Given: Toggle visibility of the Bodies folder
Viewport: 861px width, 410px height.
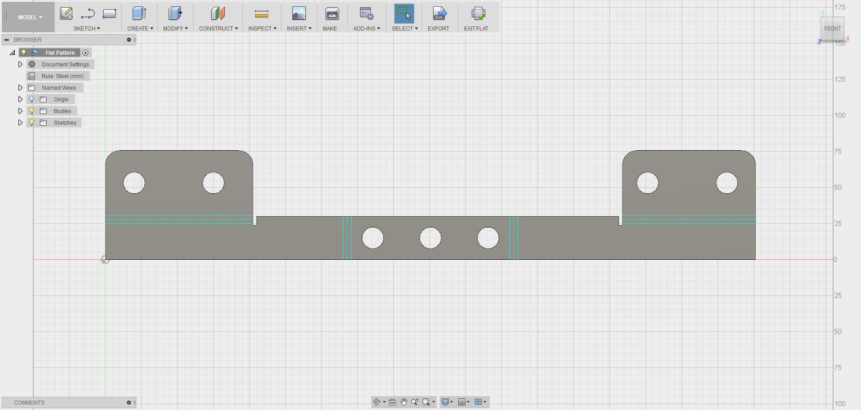Looking at the screenshot, I should tap(31, 111).
